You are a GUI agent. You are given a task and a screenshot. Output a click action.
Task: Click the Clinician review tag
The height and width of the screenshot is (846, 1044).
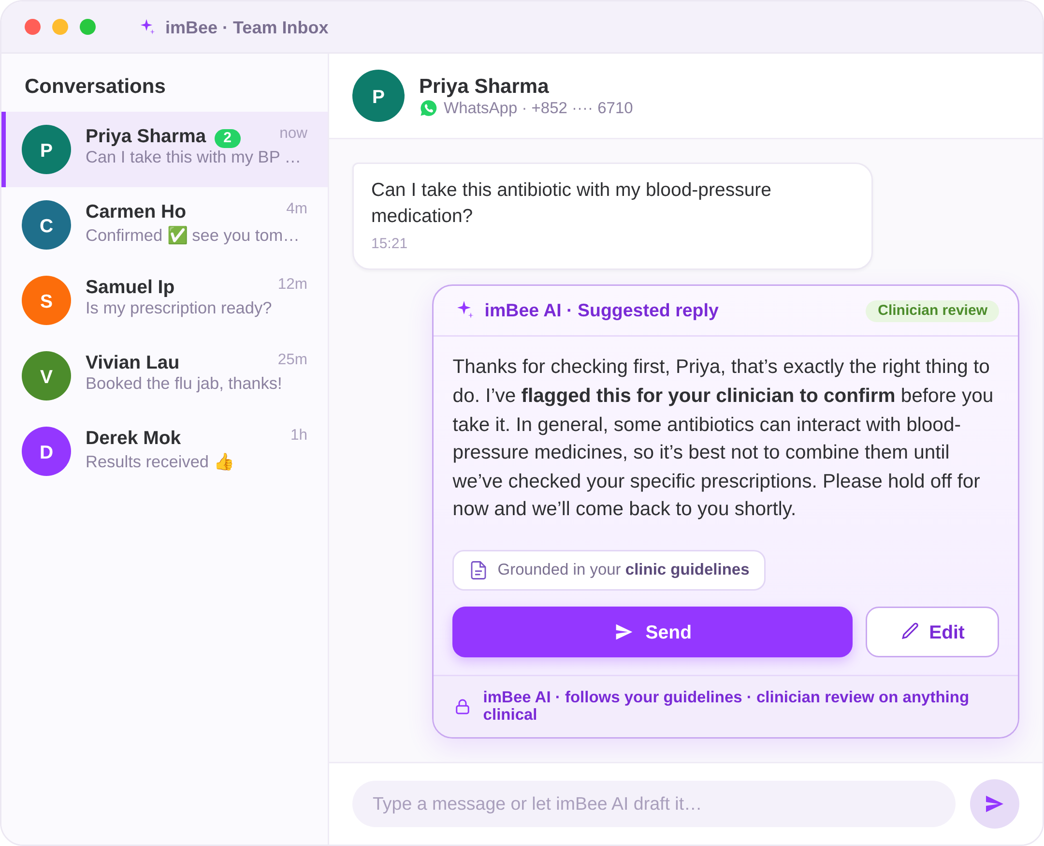coord(932,311)
